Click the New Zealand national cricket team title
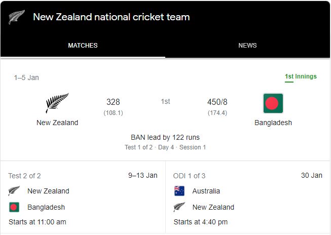 pyautogui.click(x=111, y=17)
